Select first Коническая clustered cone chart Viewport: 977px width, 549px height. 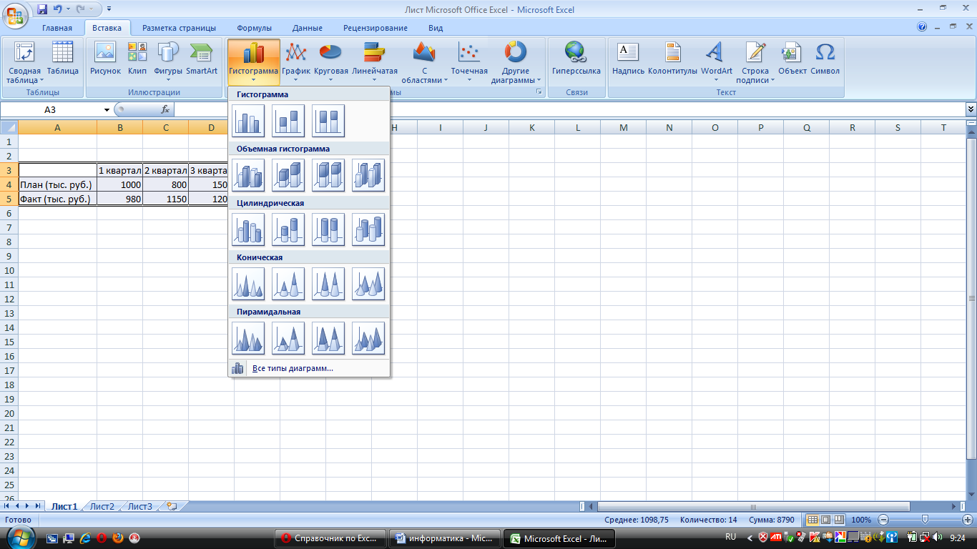(x=248, y=283)
